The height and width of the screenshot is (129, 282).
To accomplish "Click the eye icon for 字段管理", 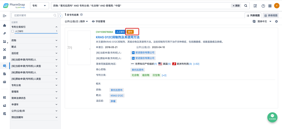I will click(x=93, y=21).
